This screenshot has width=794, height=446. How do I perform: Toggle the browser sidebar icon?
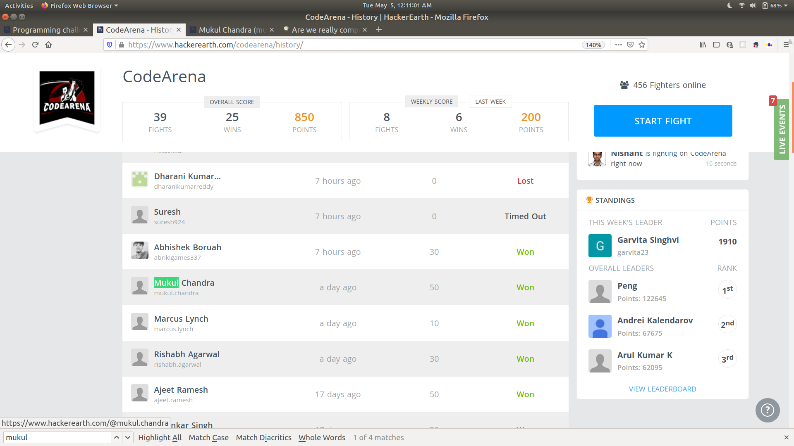716,45
